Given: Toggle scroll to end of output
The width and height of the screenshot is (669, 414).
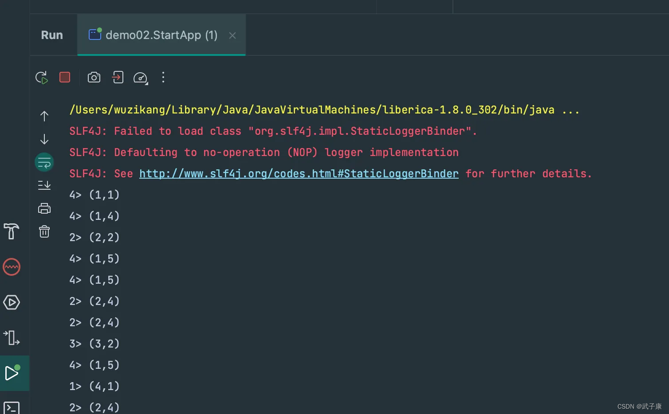Looking at the screenshot, I should tap(44, 185).
